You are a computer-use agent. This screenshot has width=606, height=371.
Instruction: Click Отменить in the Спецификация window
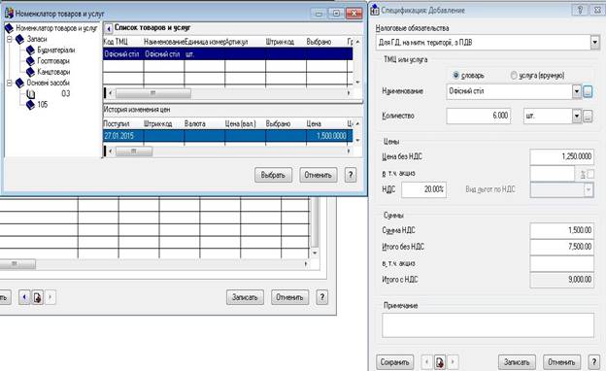click(x=561, y=362)
